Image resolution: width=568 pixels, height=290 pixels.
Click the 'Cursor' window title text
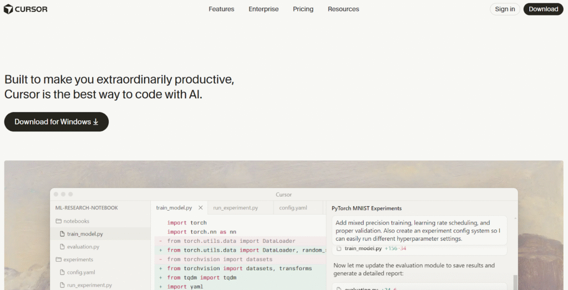point(283,195)
